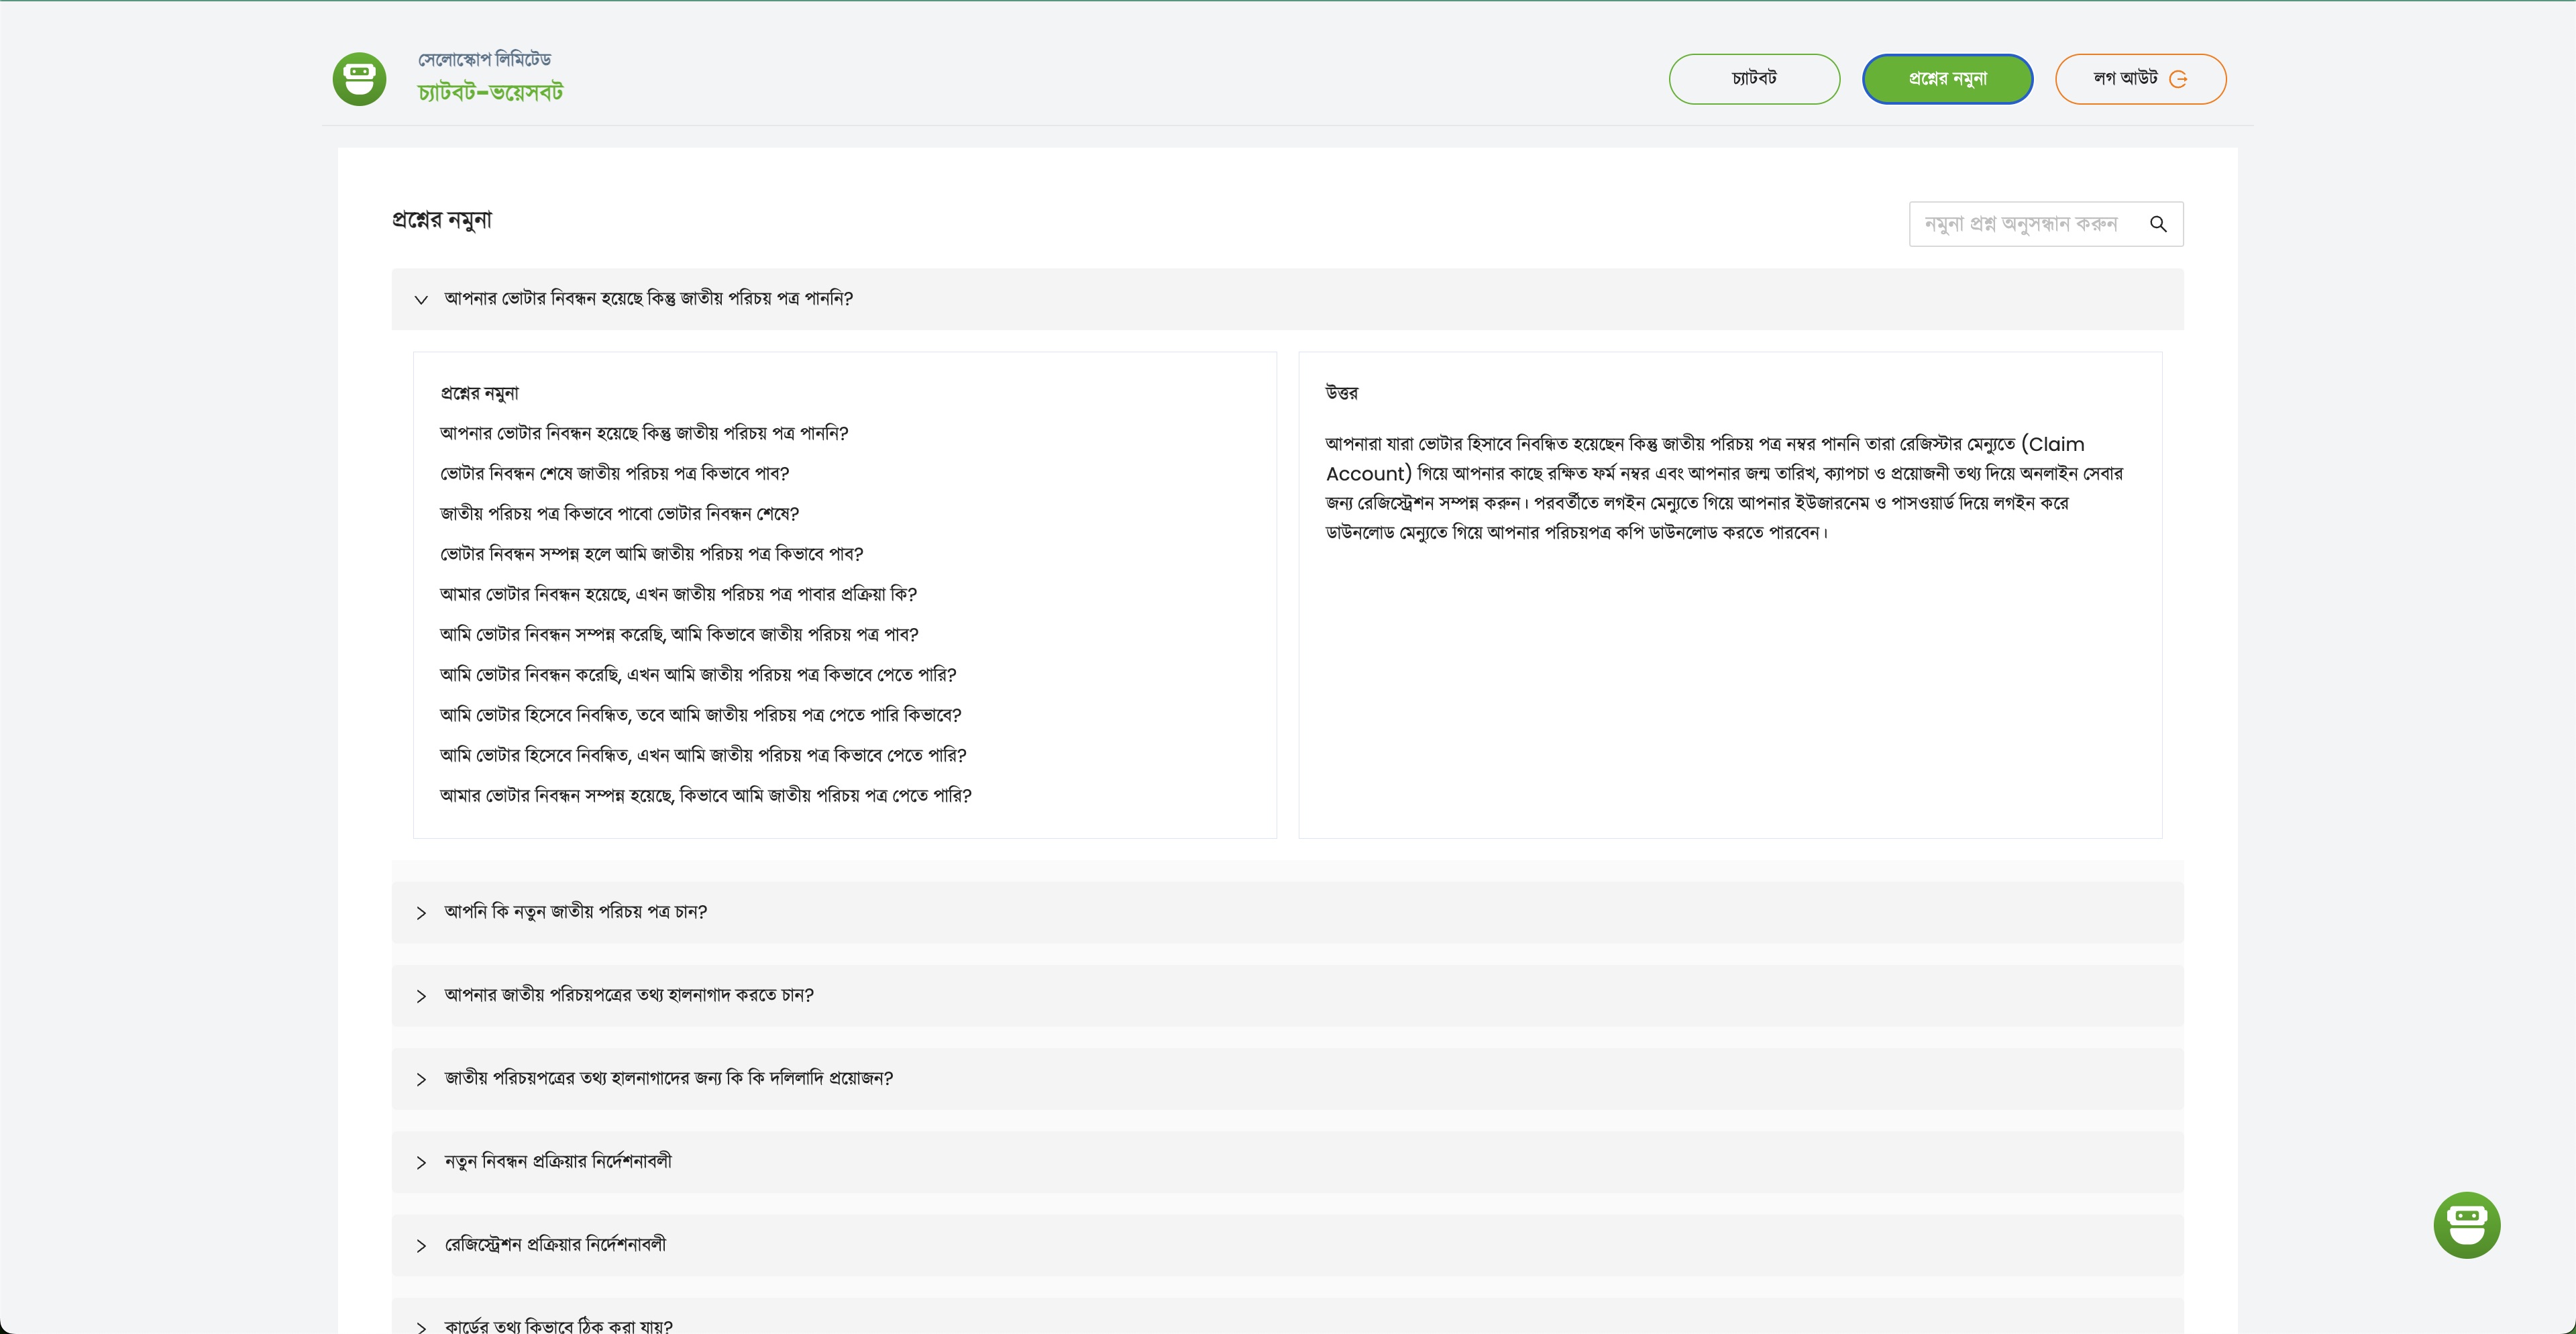The image size is (2576, 1334).
Task: Open the floating chatbot robot icon
Action: [x=2466, y=1225]
